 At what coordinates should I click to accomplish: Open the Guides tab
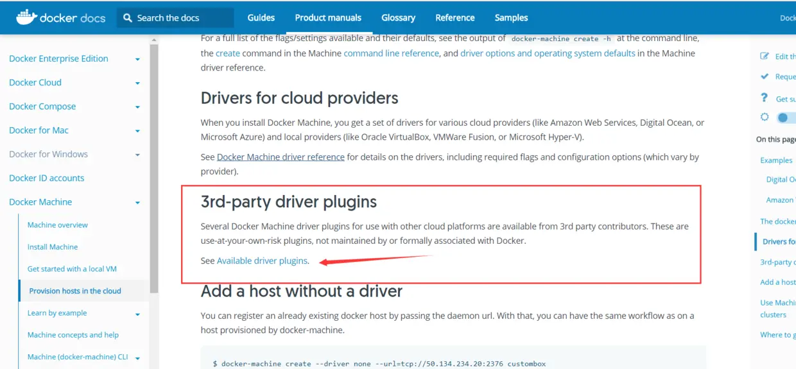(x=261, y=17)
